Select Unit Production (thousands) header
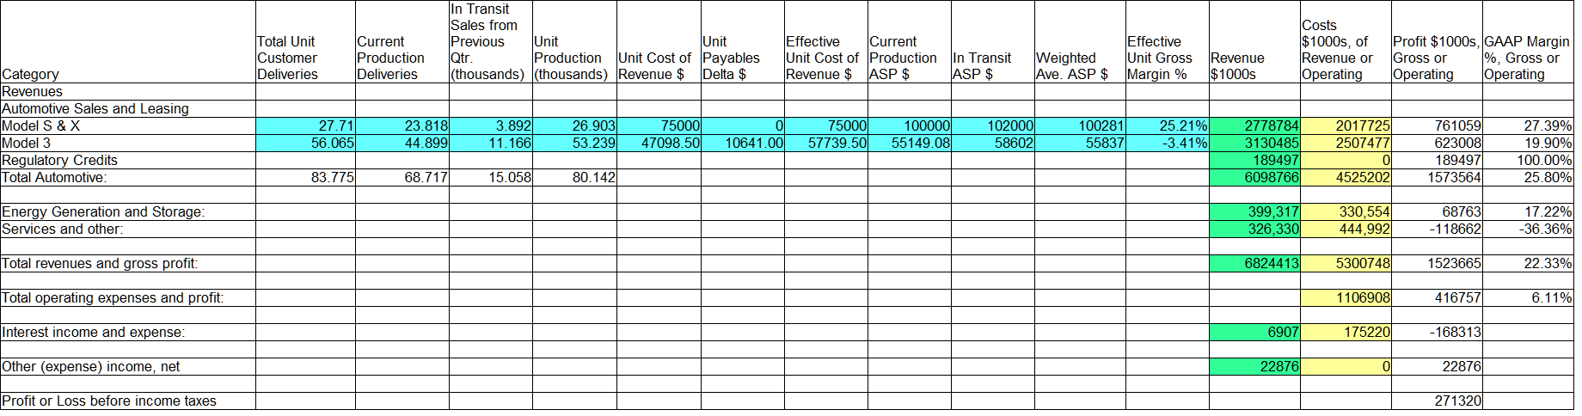Image resolution: width=1582 pixels, height=416 pixels. point(571,58)
